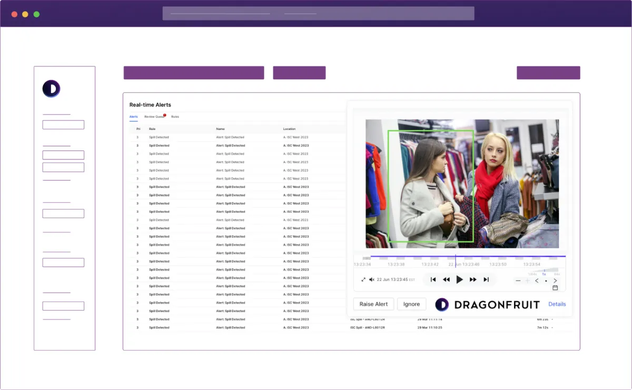Fast forward the alert video clip

(x=473, y=279)
